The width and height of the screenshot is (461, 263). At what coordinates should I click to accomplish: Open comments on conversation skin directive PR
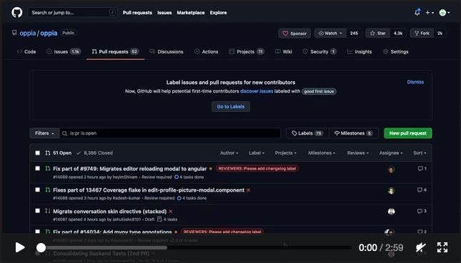tap(422, 211)
